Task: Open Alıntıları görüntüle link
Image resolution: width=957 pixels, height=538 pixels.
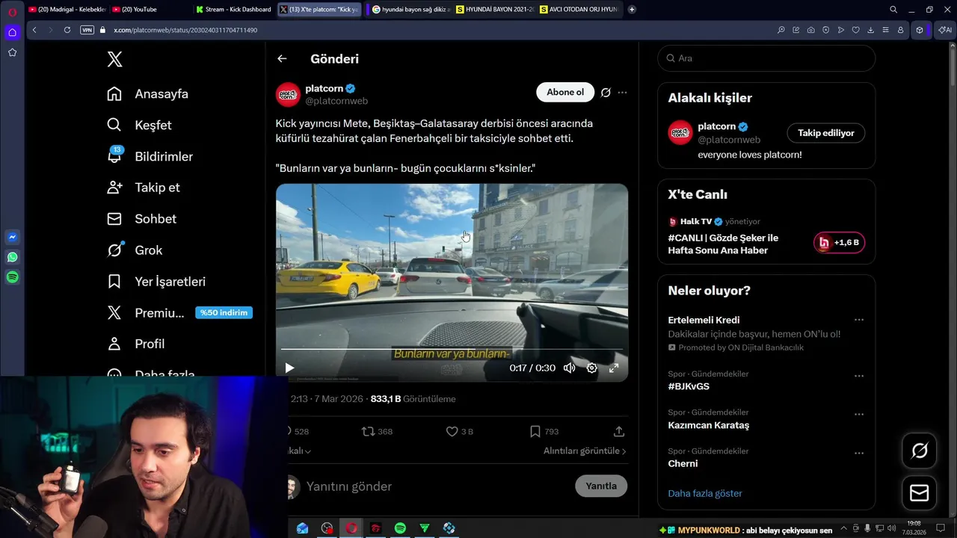Action: coord(585,451)
